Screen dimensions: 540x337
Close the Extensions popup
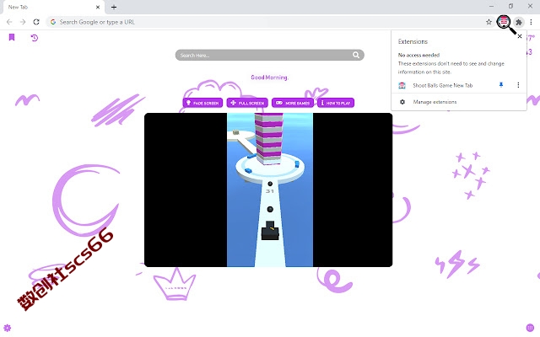[520, 36]
